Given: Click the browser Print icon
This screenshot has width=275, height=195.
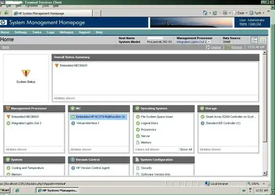Looking at the screenshot, I should point(225,13).
